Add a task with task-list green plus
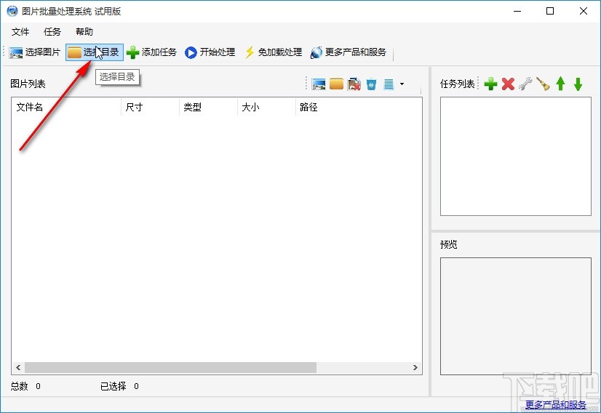Screen dimensions: 601x413 tap(490, 84)
